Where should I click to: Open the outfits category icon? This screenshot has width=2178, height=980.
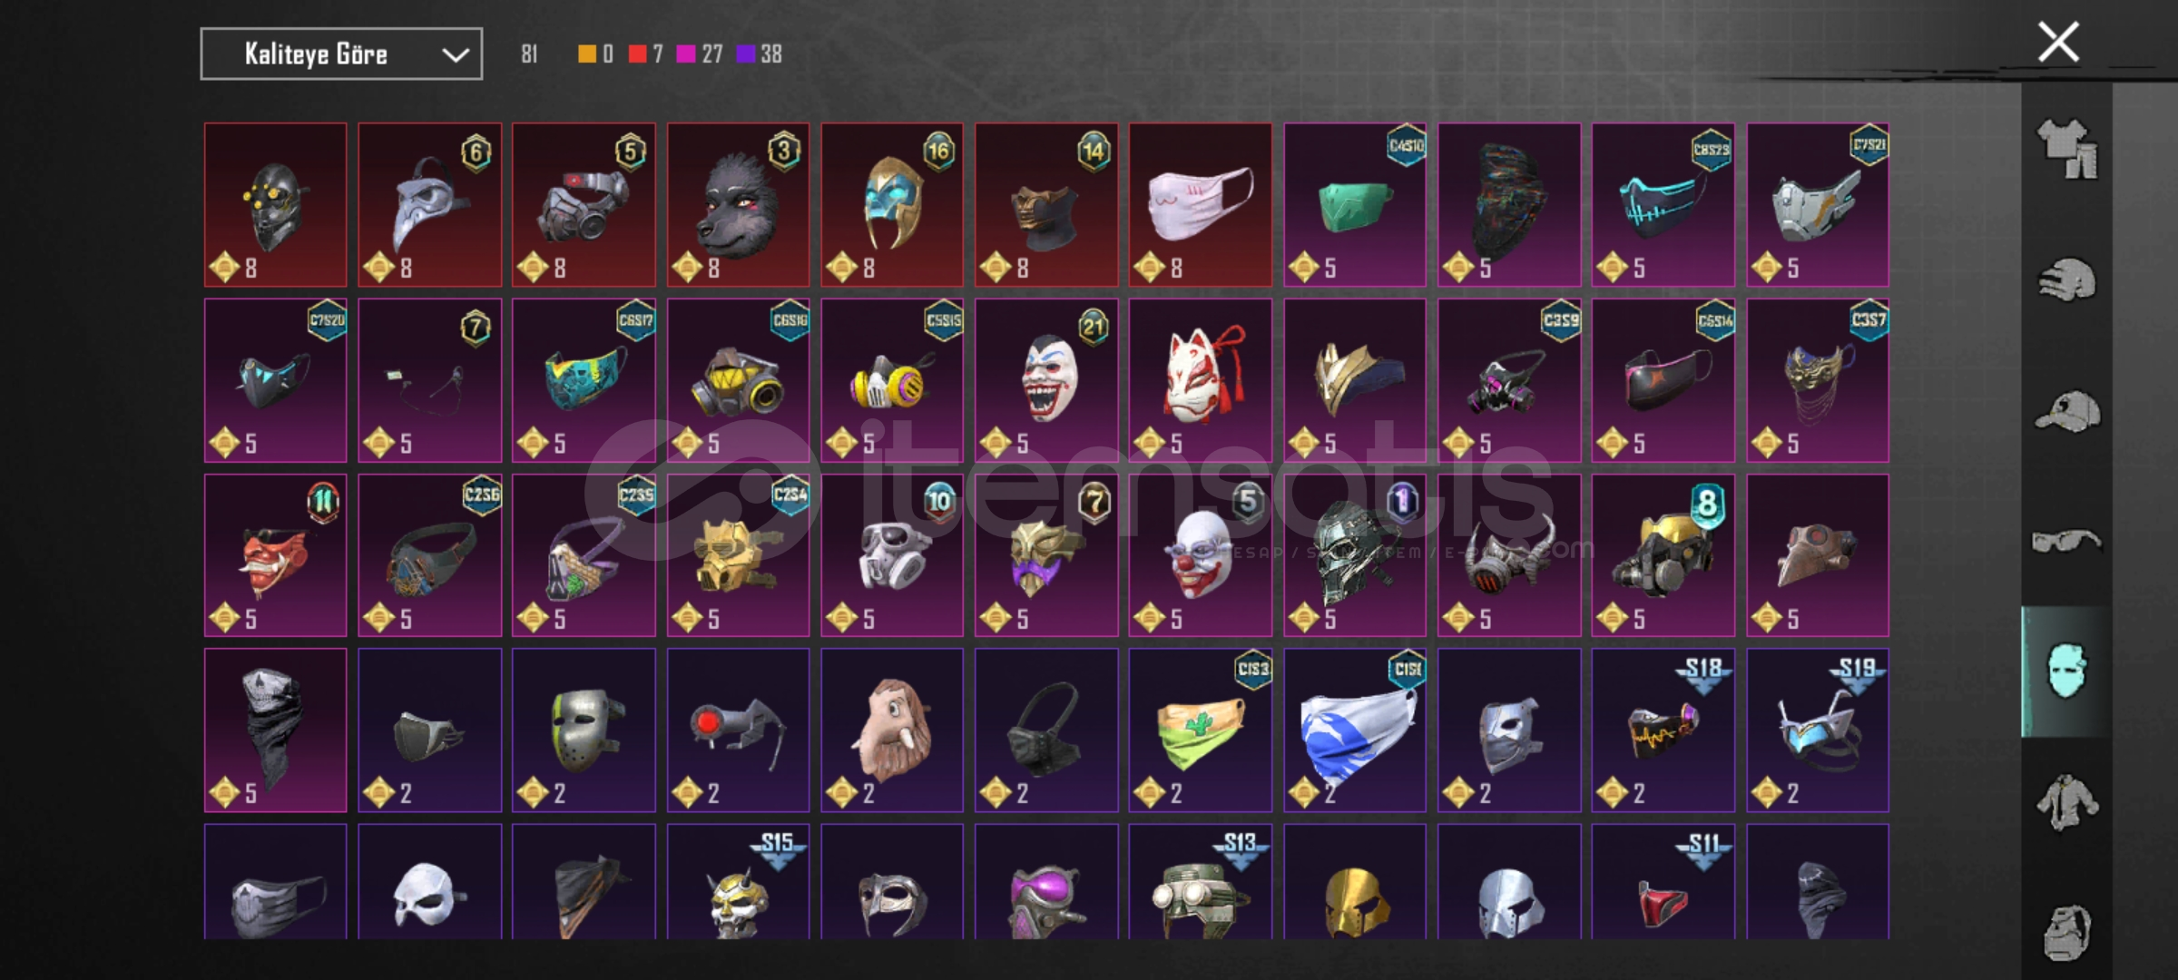pos(2066,149)
